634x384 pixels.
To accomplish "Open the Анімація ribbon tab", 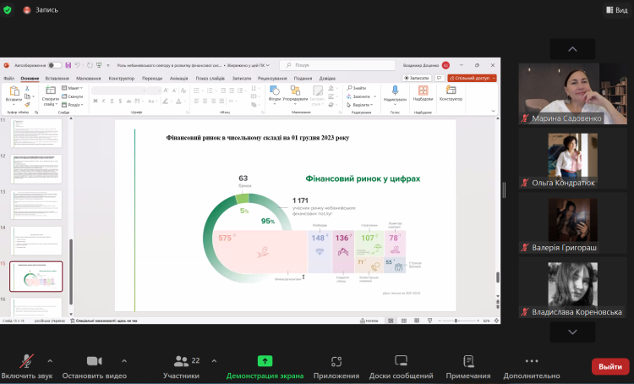I will 178,78.
